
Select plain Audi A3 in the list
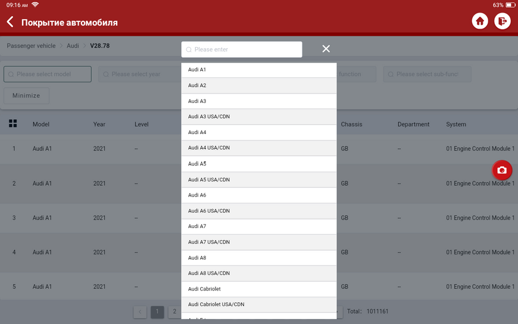[x=258, y=101]
